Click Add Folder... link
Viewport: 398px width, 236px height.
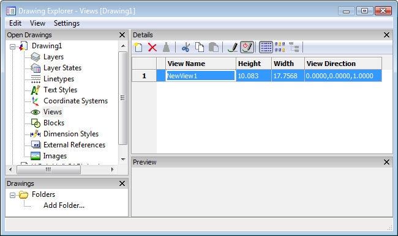click(64, 205)
